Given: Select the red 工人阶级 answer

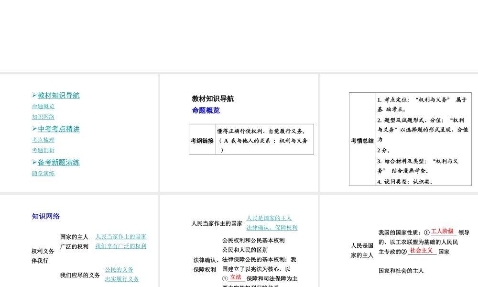Looking at the screenshot, I should 442,231.
